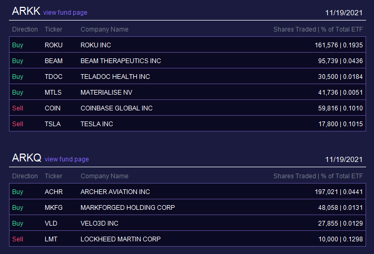The width and height of the screenshot is (374, 254).
Task: Click the LOCKHEED MARTIN CORP sell row
Action: click(x=188, y=239)
